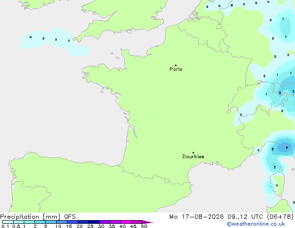Select the 5–10 mm legend swatch
Screen dimensions: 295x228
(x=51, y=222)
